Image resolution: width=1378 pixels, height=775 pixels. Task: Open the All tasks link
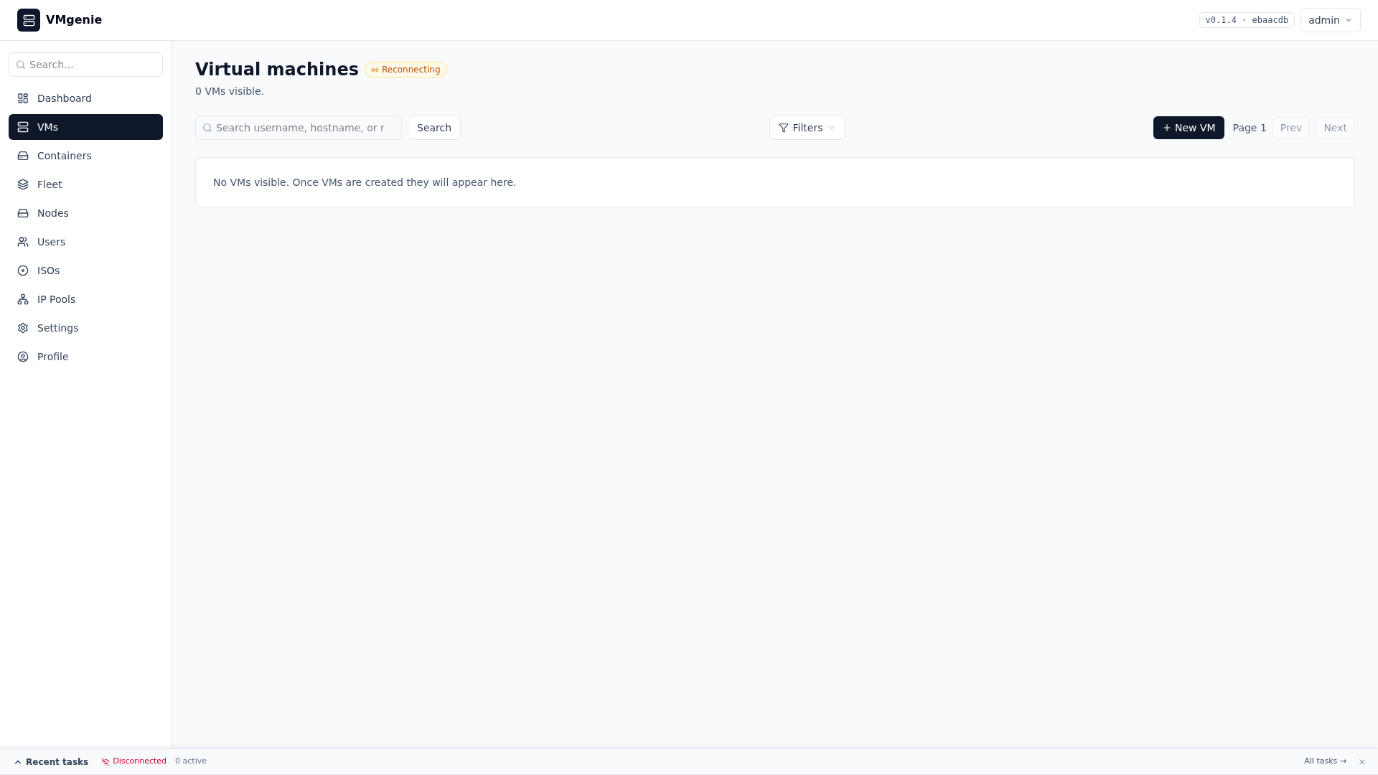click(1325, 761)
